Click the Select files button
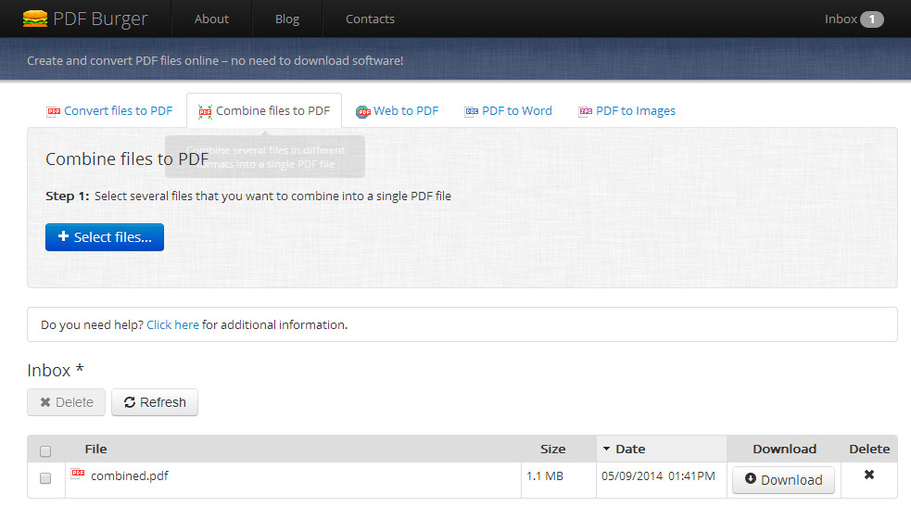 click(x=105, y=237)
